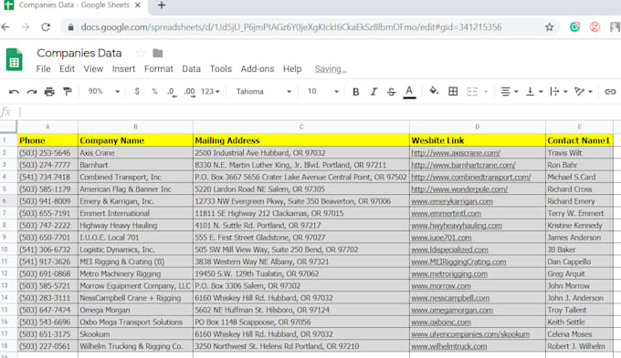The height and width of the screenshot is (358, 621).
Task: Reload the browser page
Action: pyautogui.click(x=46, y=26)
